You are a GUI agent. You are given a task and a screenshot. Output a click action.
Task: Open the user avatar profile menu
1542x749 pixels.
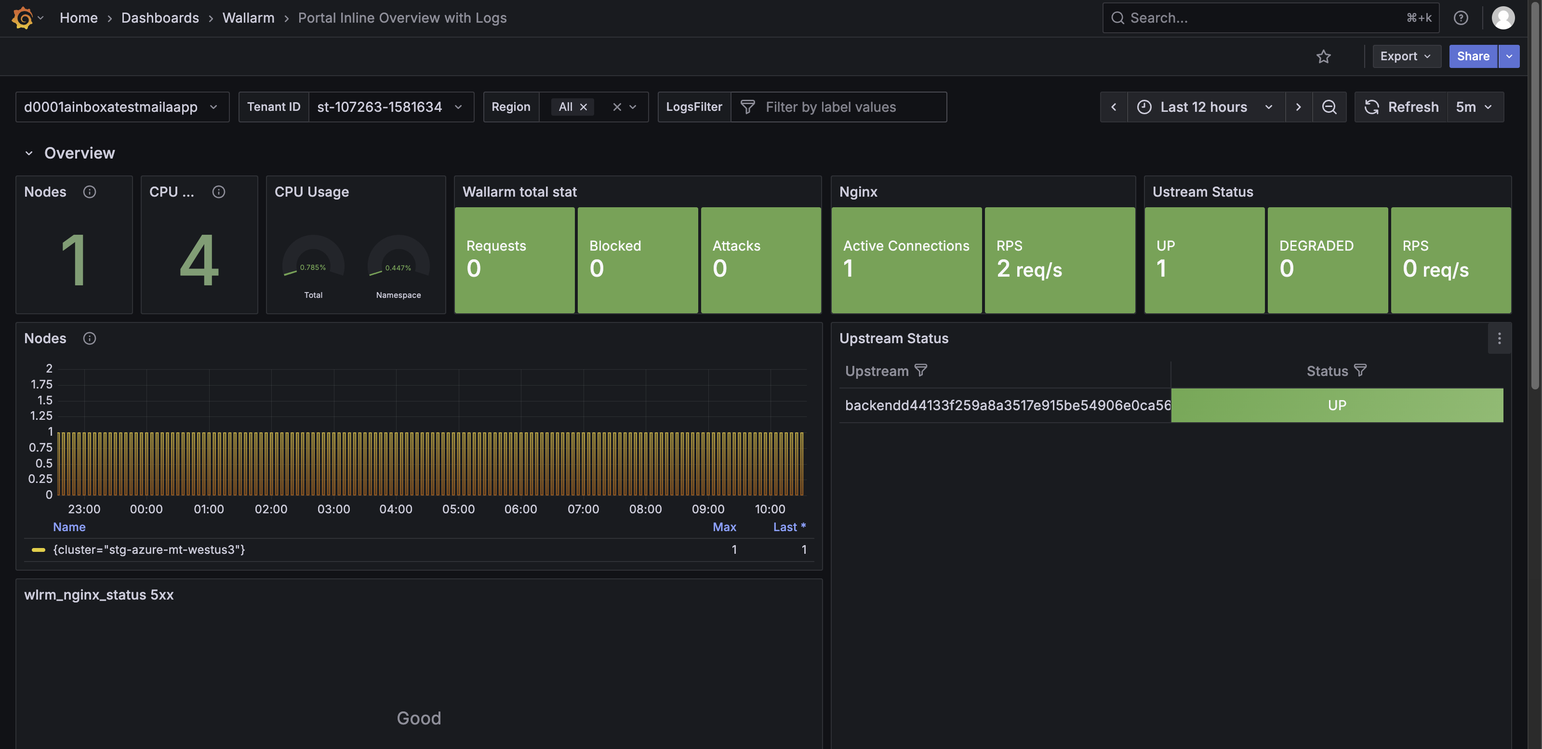tap(1502, 18)
